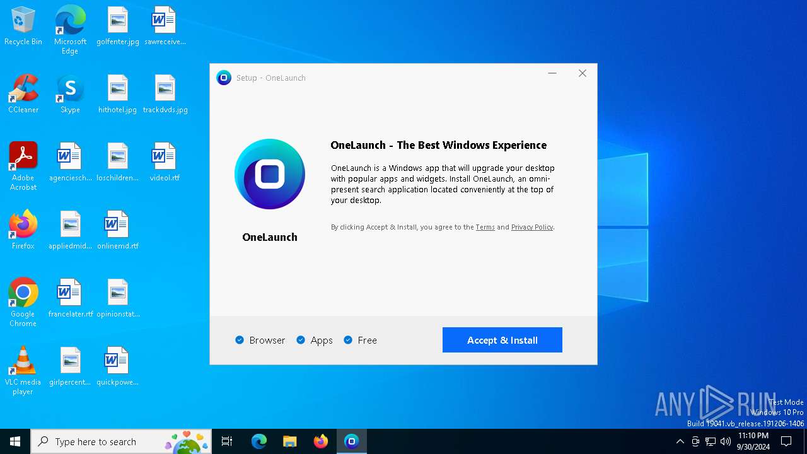Open Firefox from the taskbar
The image size is (807, 454).
[321, 441]
